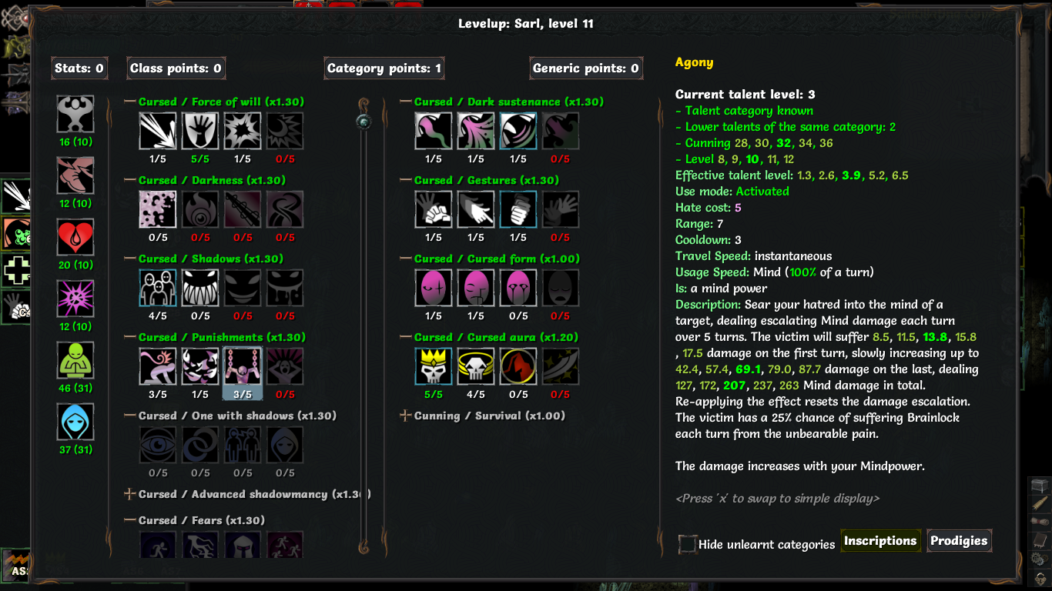Click the crowned skull Cursed aura talent
This screenshot has height=591, width=1052.
tap(434, 366)
